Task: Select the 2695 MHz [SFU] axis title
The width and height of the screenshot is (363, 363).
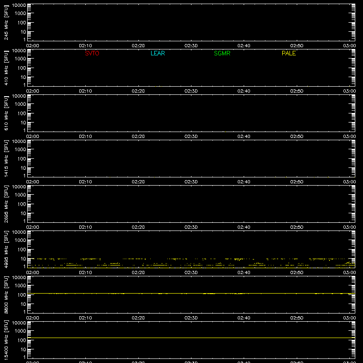Action: pyautogui.click(x=6, y=204)
